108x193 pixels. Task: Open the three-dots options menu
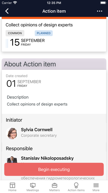click(99, 11)
